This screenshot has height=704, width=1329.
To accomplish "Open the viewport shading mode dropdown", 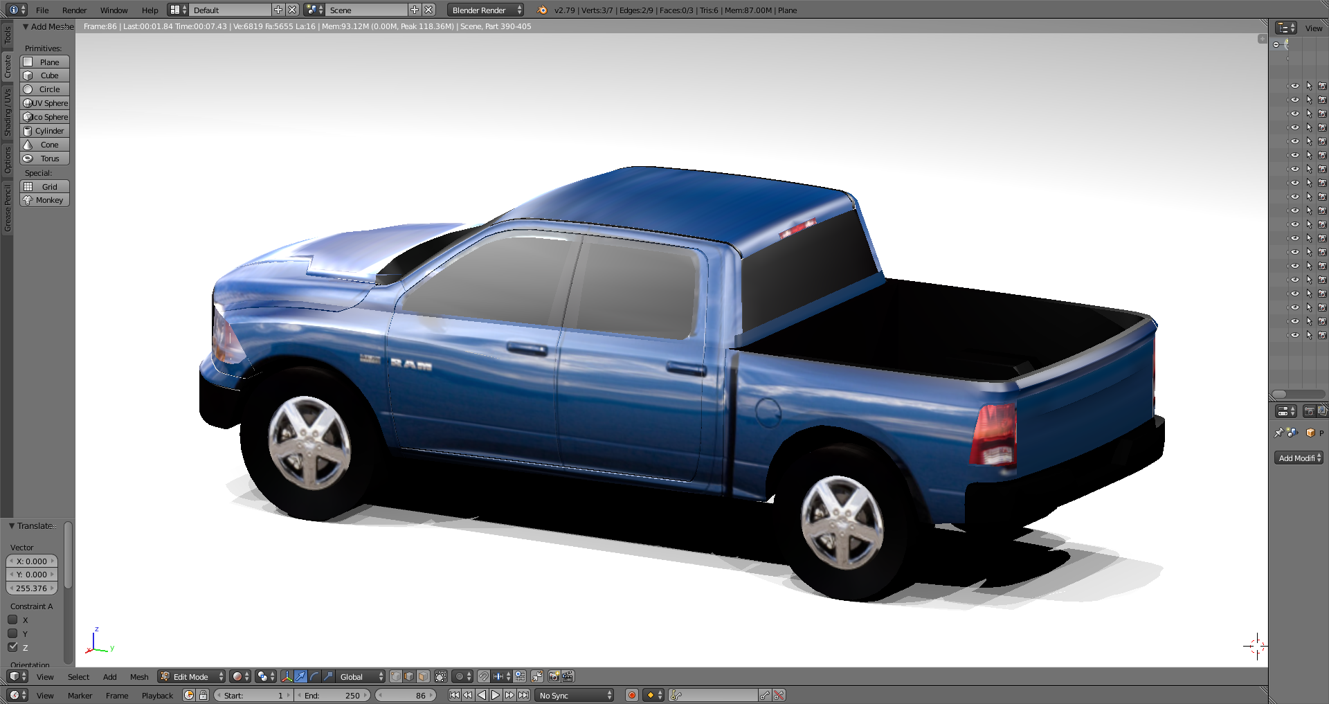I will (239, 677).
